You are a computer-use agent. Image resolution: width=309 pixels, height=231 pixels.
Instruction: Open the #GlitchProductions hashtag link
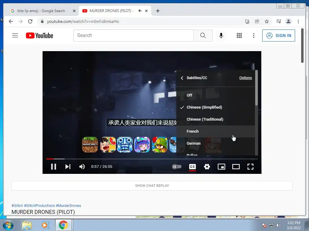pos(40,206)
